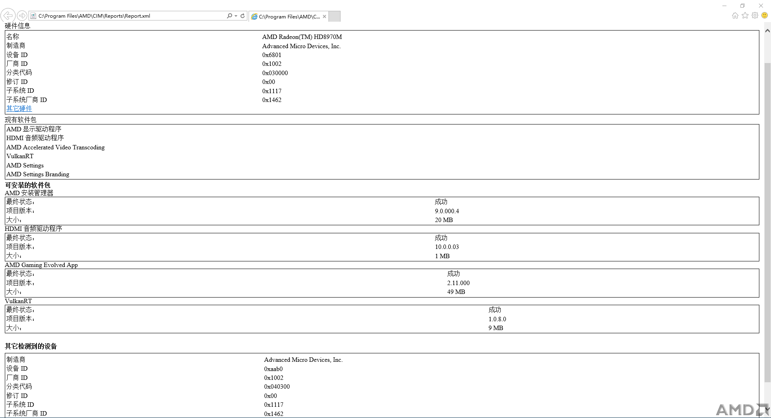
Task: Click the browser Forward arrow
Action: pyautogui.click(x=22, y=16)
